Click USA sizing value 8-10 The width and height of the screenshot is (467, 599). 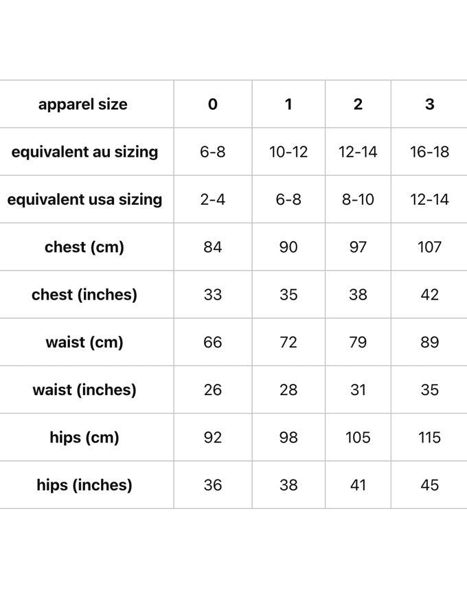pyautogui.click(x=358, y=199)
